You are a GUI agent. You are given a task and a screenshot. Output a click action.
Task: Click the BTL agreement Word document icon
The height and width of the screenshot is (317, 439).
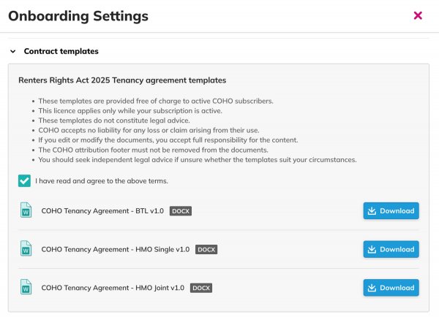click(26, 210)
